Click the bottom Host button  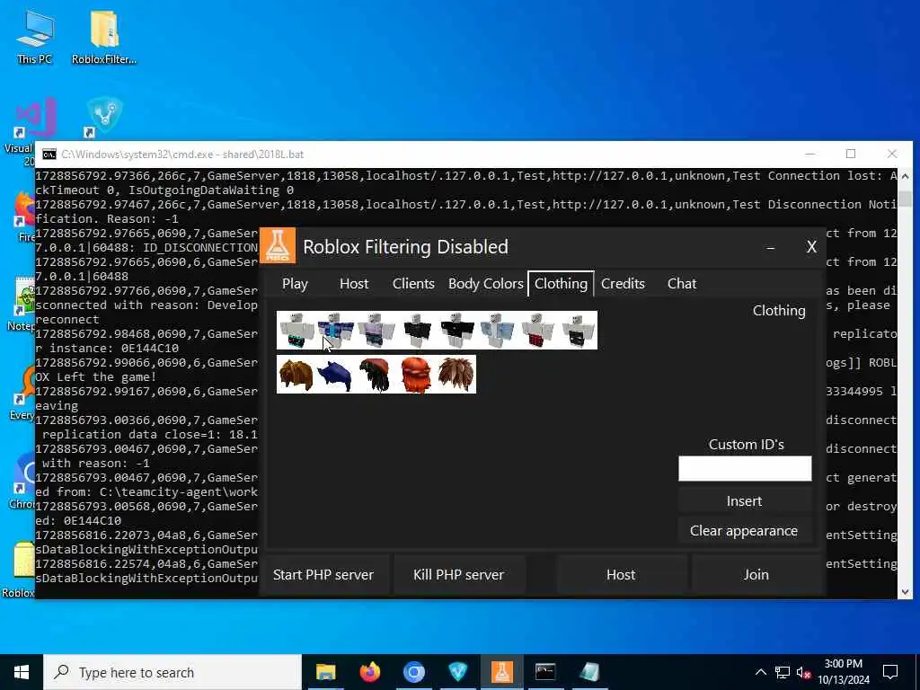point(621,574)
